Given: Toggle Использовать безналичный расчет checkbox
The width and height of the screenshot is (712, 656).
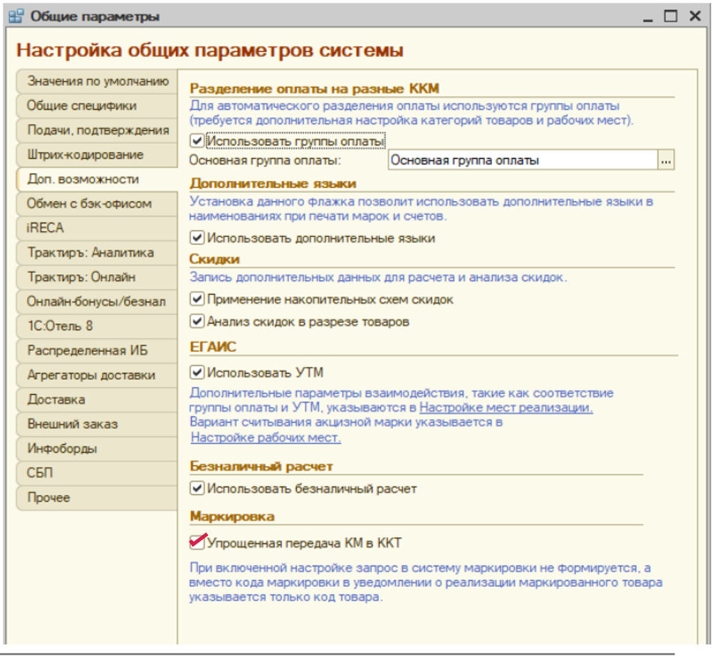Looking at the screenshot, I should (x=197, y=489).
